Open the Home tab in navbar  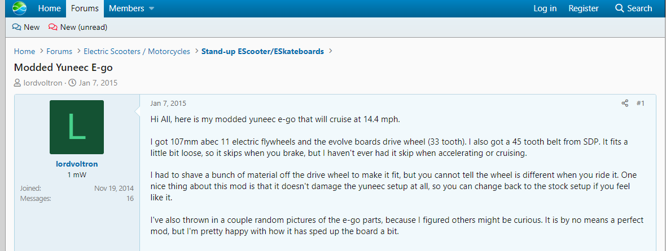[x=50, y=8]
